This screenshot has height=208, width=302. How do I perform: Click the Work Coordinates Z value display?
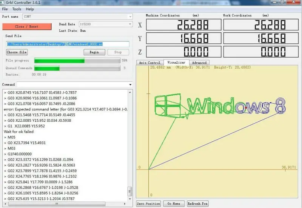261,52
